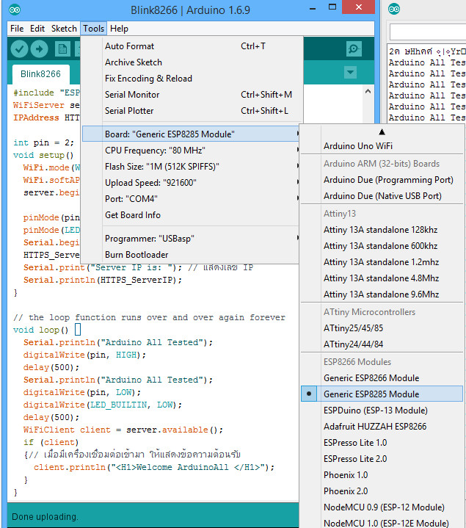Select Attiny 13A standalone 4.8Mhz
This screenshot has height=528, width=466.
[x=382, y=278]
